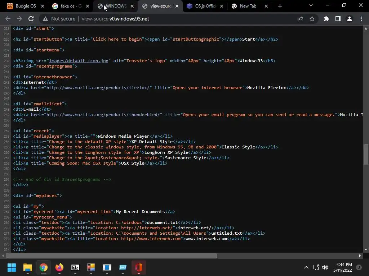The height and width of the screenshot is (276, 369).
Task: Go forward to next page
Action: 19,19
